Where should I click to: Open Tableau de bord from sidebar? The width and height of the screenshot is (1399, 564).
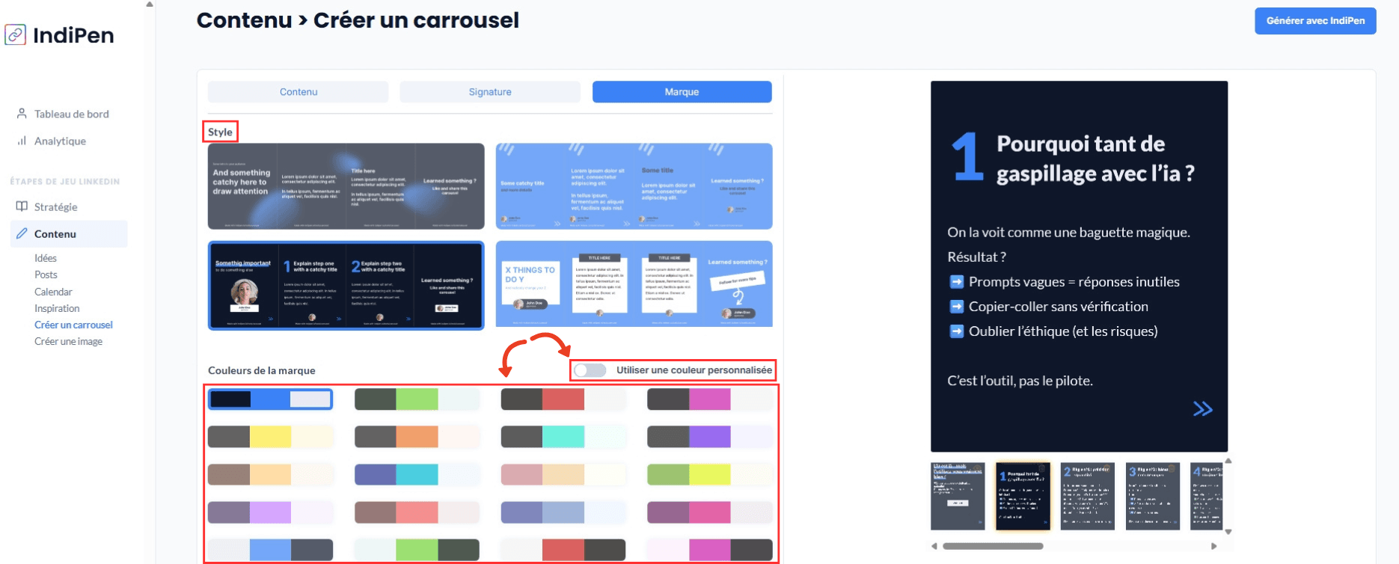tap(71, 114)
